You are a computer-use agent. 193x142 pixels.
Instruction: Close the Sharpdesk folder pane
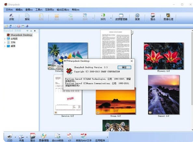(x=35, y=31)
